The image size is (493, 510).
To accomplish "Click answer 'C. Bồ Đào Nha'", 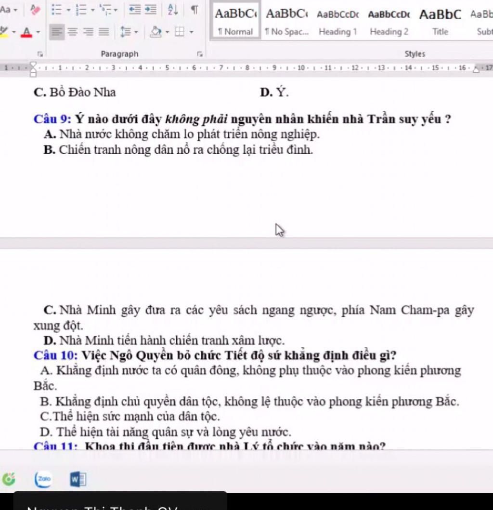I will tap(75, 92).
